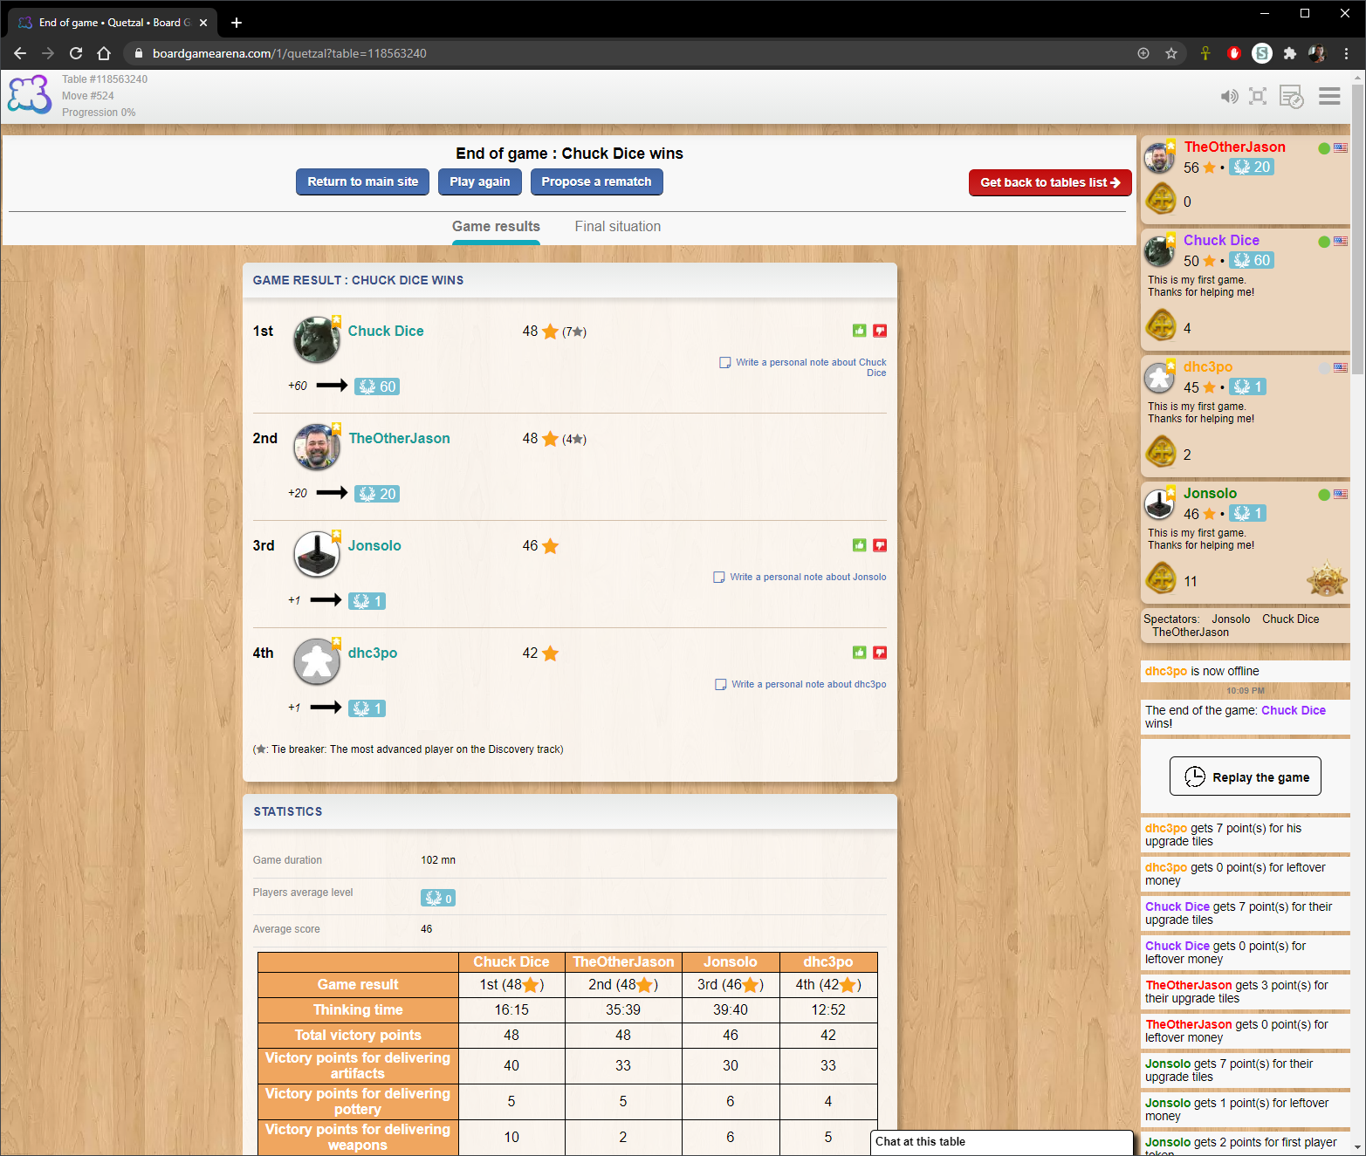This screenshot has width=1366, height=1156.
Task: Click the Board Game Arena logo
Action: [30, 94]
